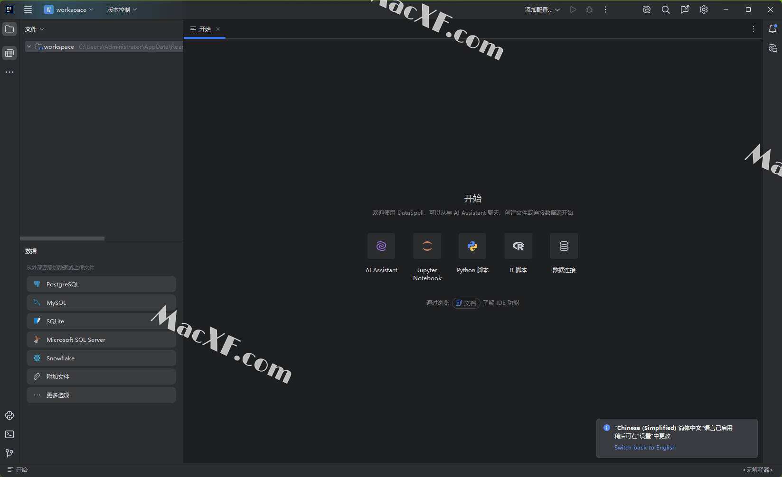Add a Microsoft SQL Server source
The height and width of the screenshot is (477, 782).
coord(101,339)
